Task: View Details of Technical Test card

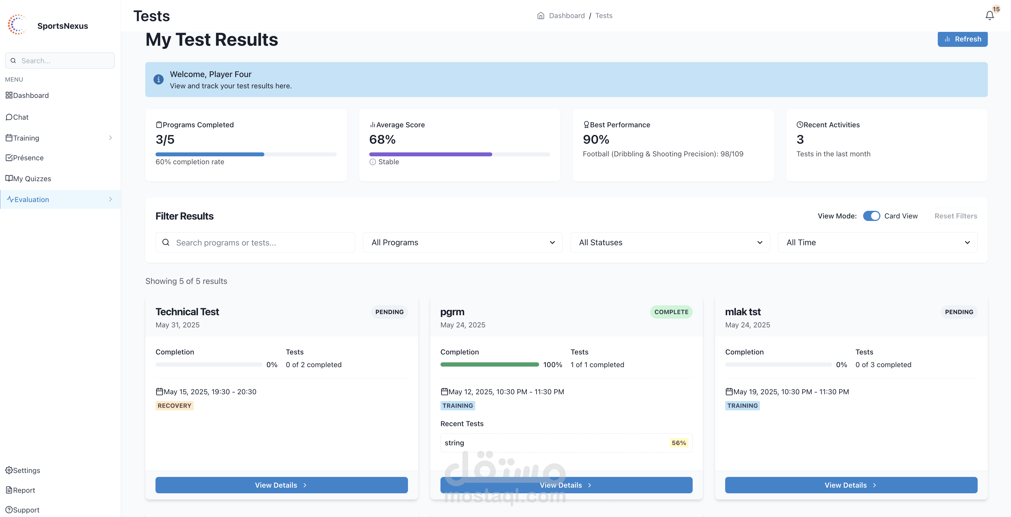Action: (281, 485)
